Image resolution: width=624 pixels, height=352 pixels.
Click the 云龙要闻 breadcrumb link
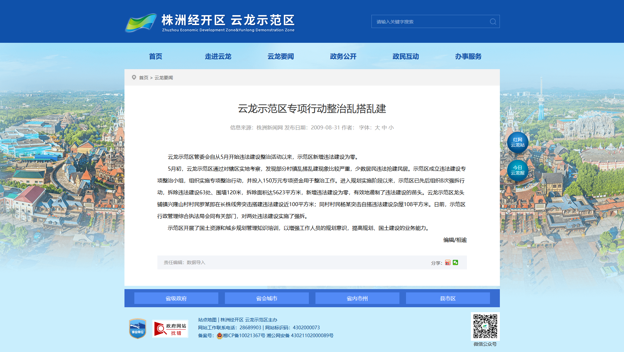164,78
